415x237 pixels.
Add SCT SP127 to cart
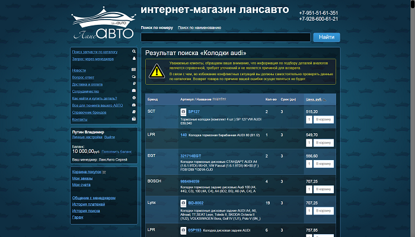[x=324, y=120]
